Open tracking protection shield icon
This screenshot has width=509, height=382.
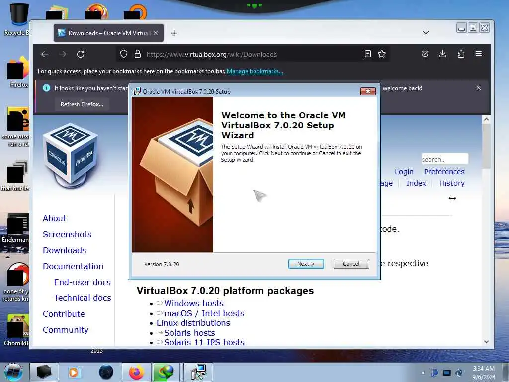pyautogui.click(x=124, y=54)
